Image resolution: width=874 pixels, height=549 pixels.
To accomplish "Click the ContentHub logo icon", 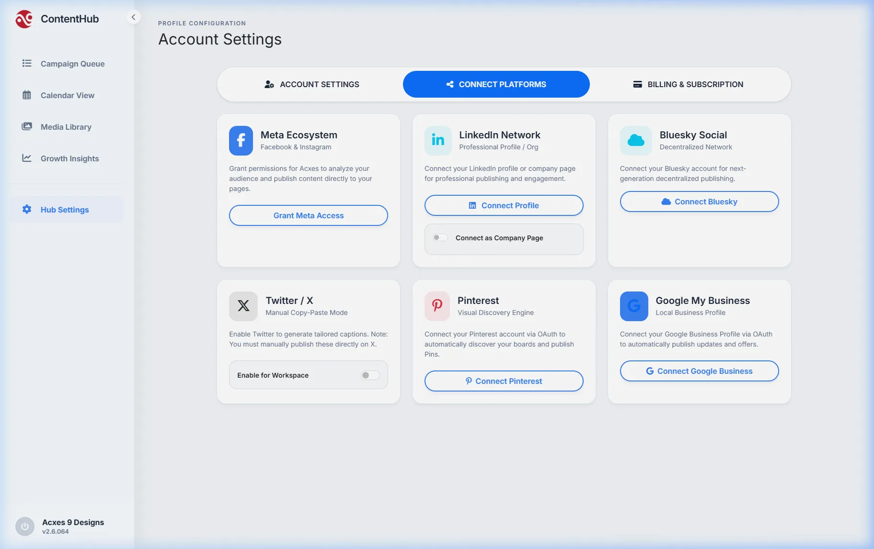I will 24,19.
